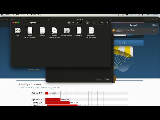Click the Python 2.7 release row label

point(37,93)
